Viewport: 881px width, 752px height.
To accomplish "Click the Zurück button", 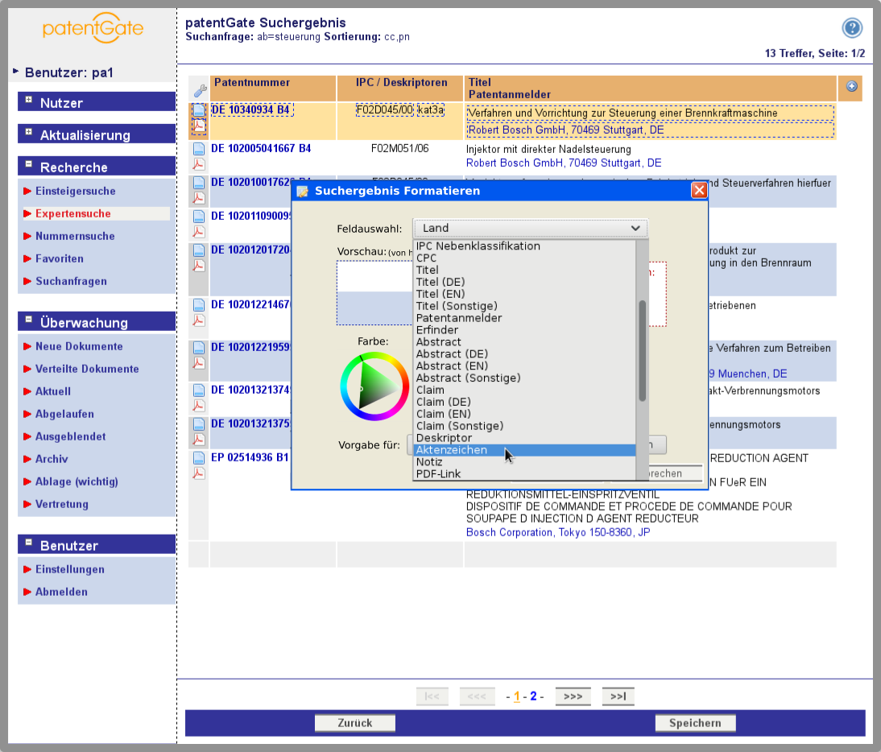I will [354, 723].
